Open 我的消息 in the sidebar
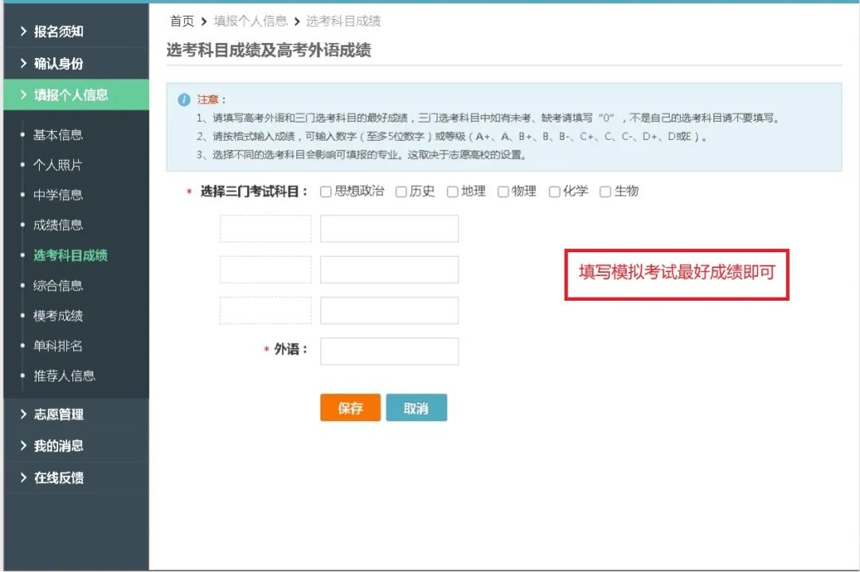 58,446
